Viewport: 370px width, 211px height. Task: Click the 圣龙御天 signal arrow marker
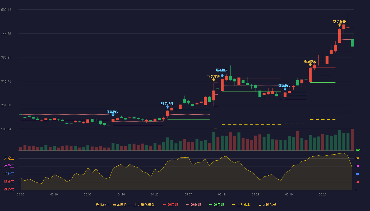coord(340,25)
